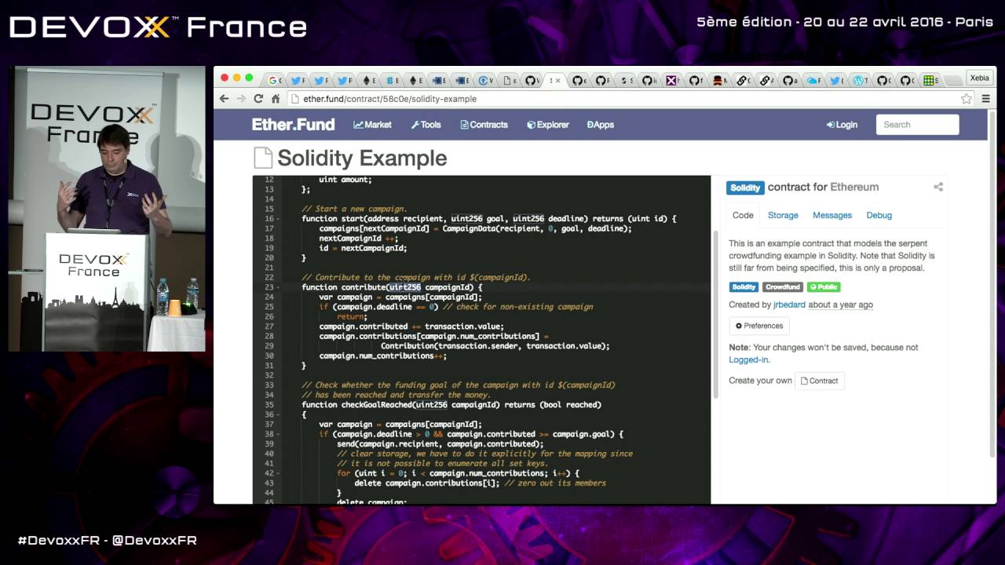The width and height of the screenshot is (1005, 565).
Task: Switch to the dollar sign favicon tab
Action: [x=625, y=80]
